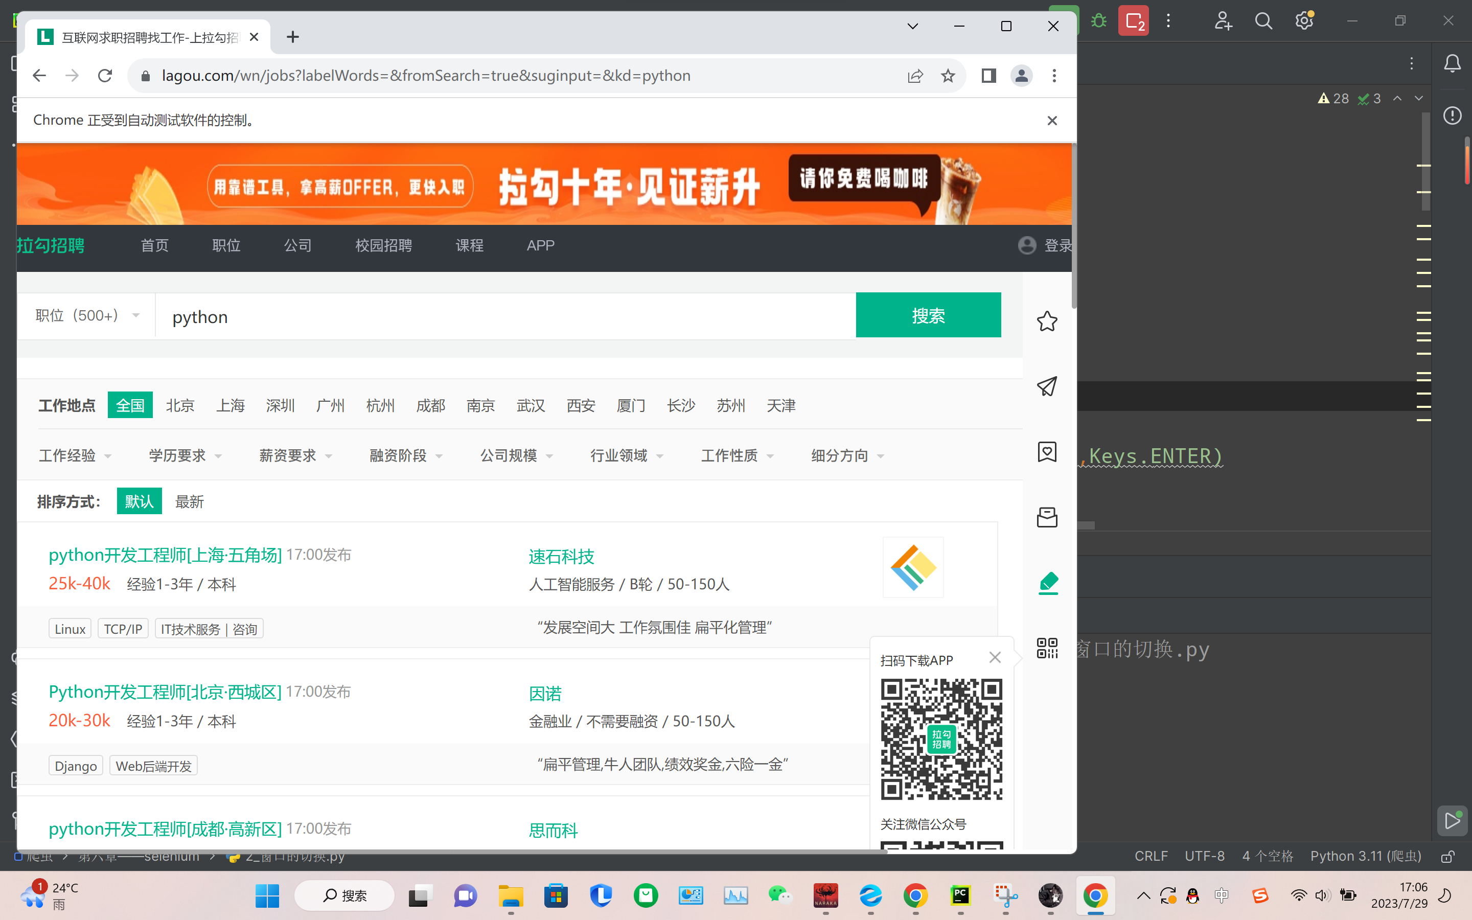Expand the 薪资要求 filter
The width and height of the screenshot is (1472, 920).
pos(295,455)
